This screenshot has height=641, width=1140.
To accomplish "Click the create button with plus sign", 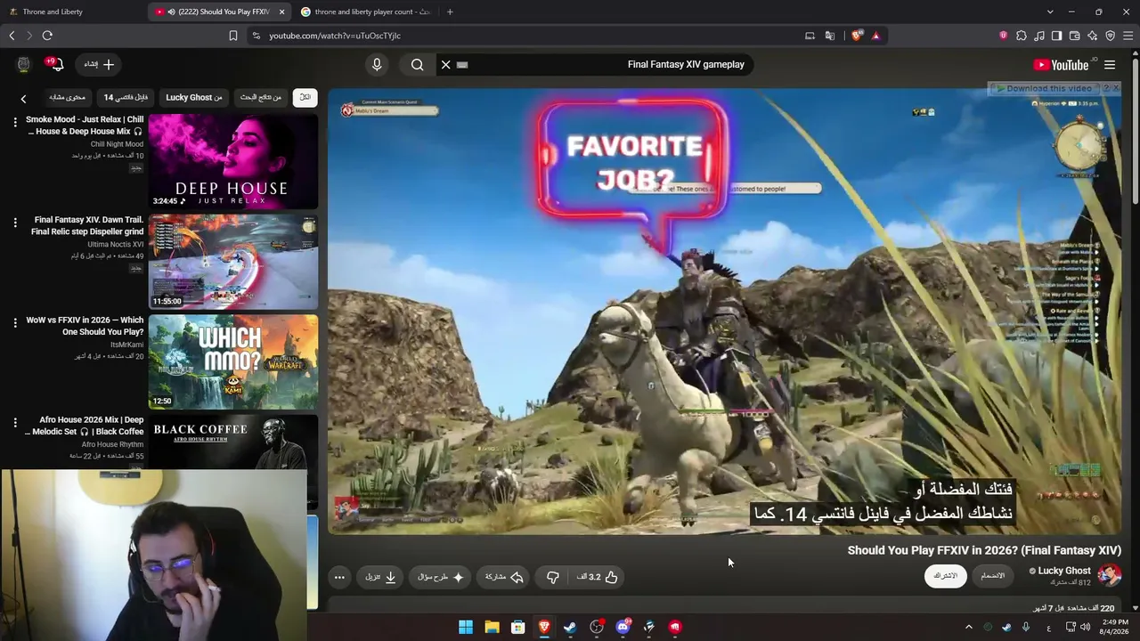I will (99, 64).
